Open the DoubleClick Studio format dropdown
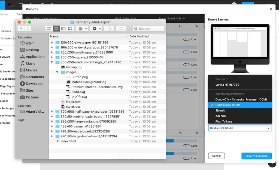 (x=240, y=128)
